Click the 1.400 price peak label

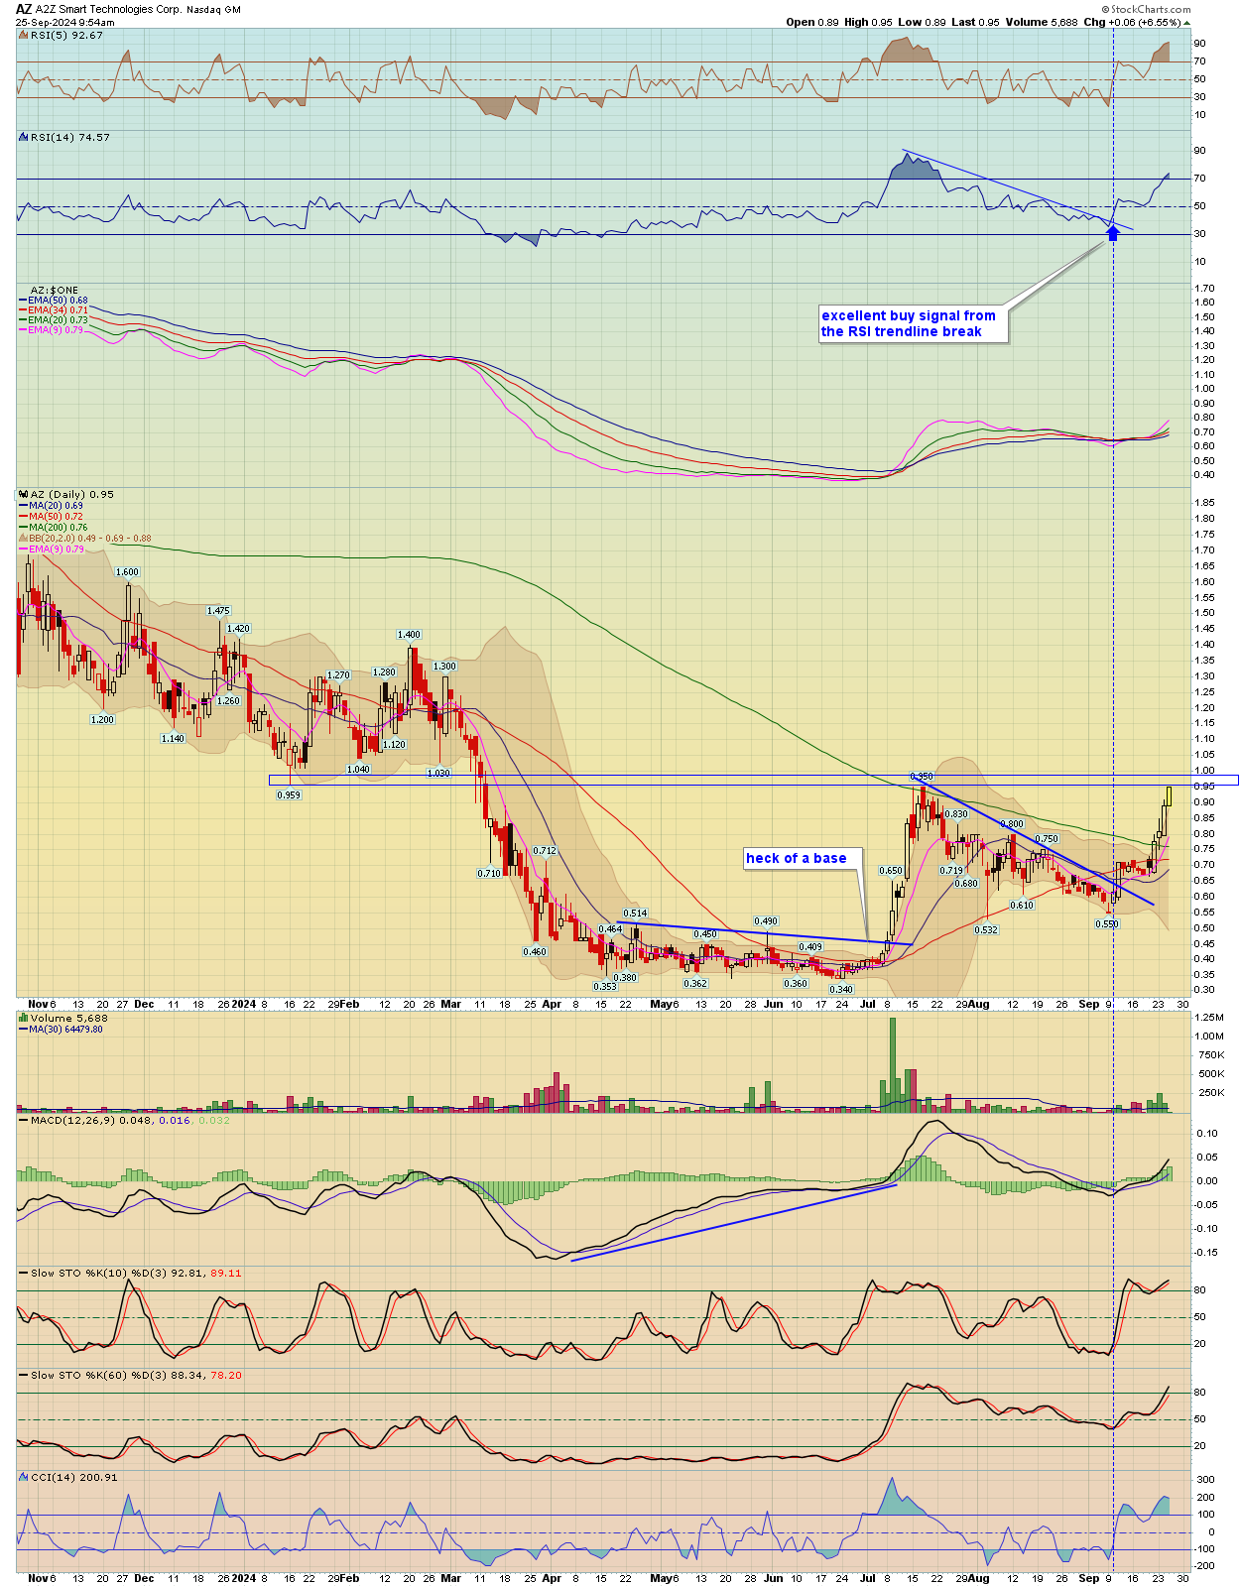pos(409,635)
